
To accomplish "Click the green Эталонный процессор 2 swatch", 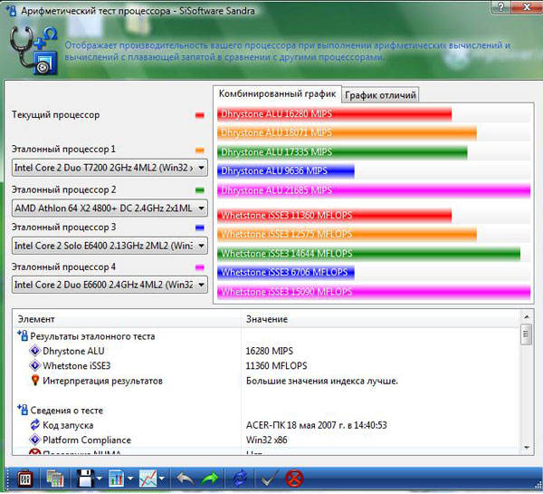I will point(200,190).
